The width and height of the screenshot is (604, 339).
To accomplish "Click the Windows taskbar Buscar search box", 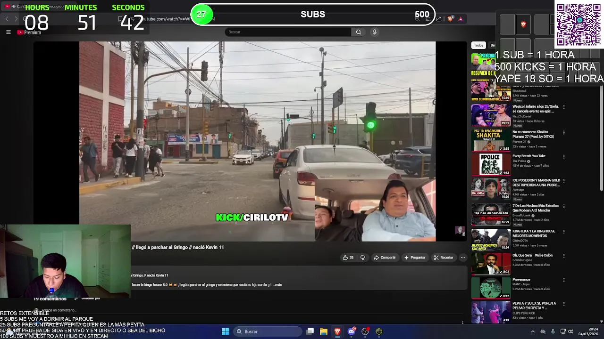I will 268,331.
